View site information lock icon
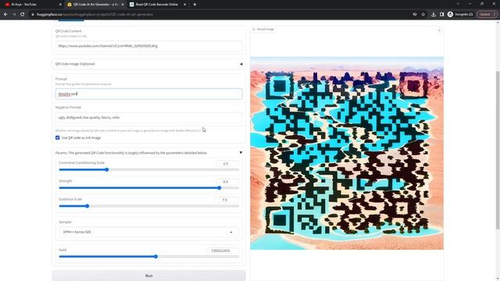 [x=33, y=14]
